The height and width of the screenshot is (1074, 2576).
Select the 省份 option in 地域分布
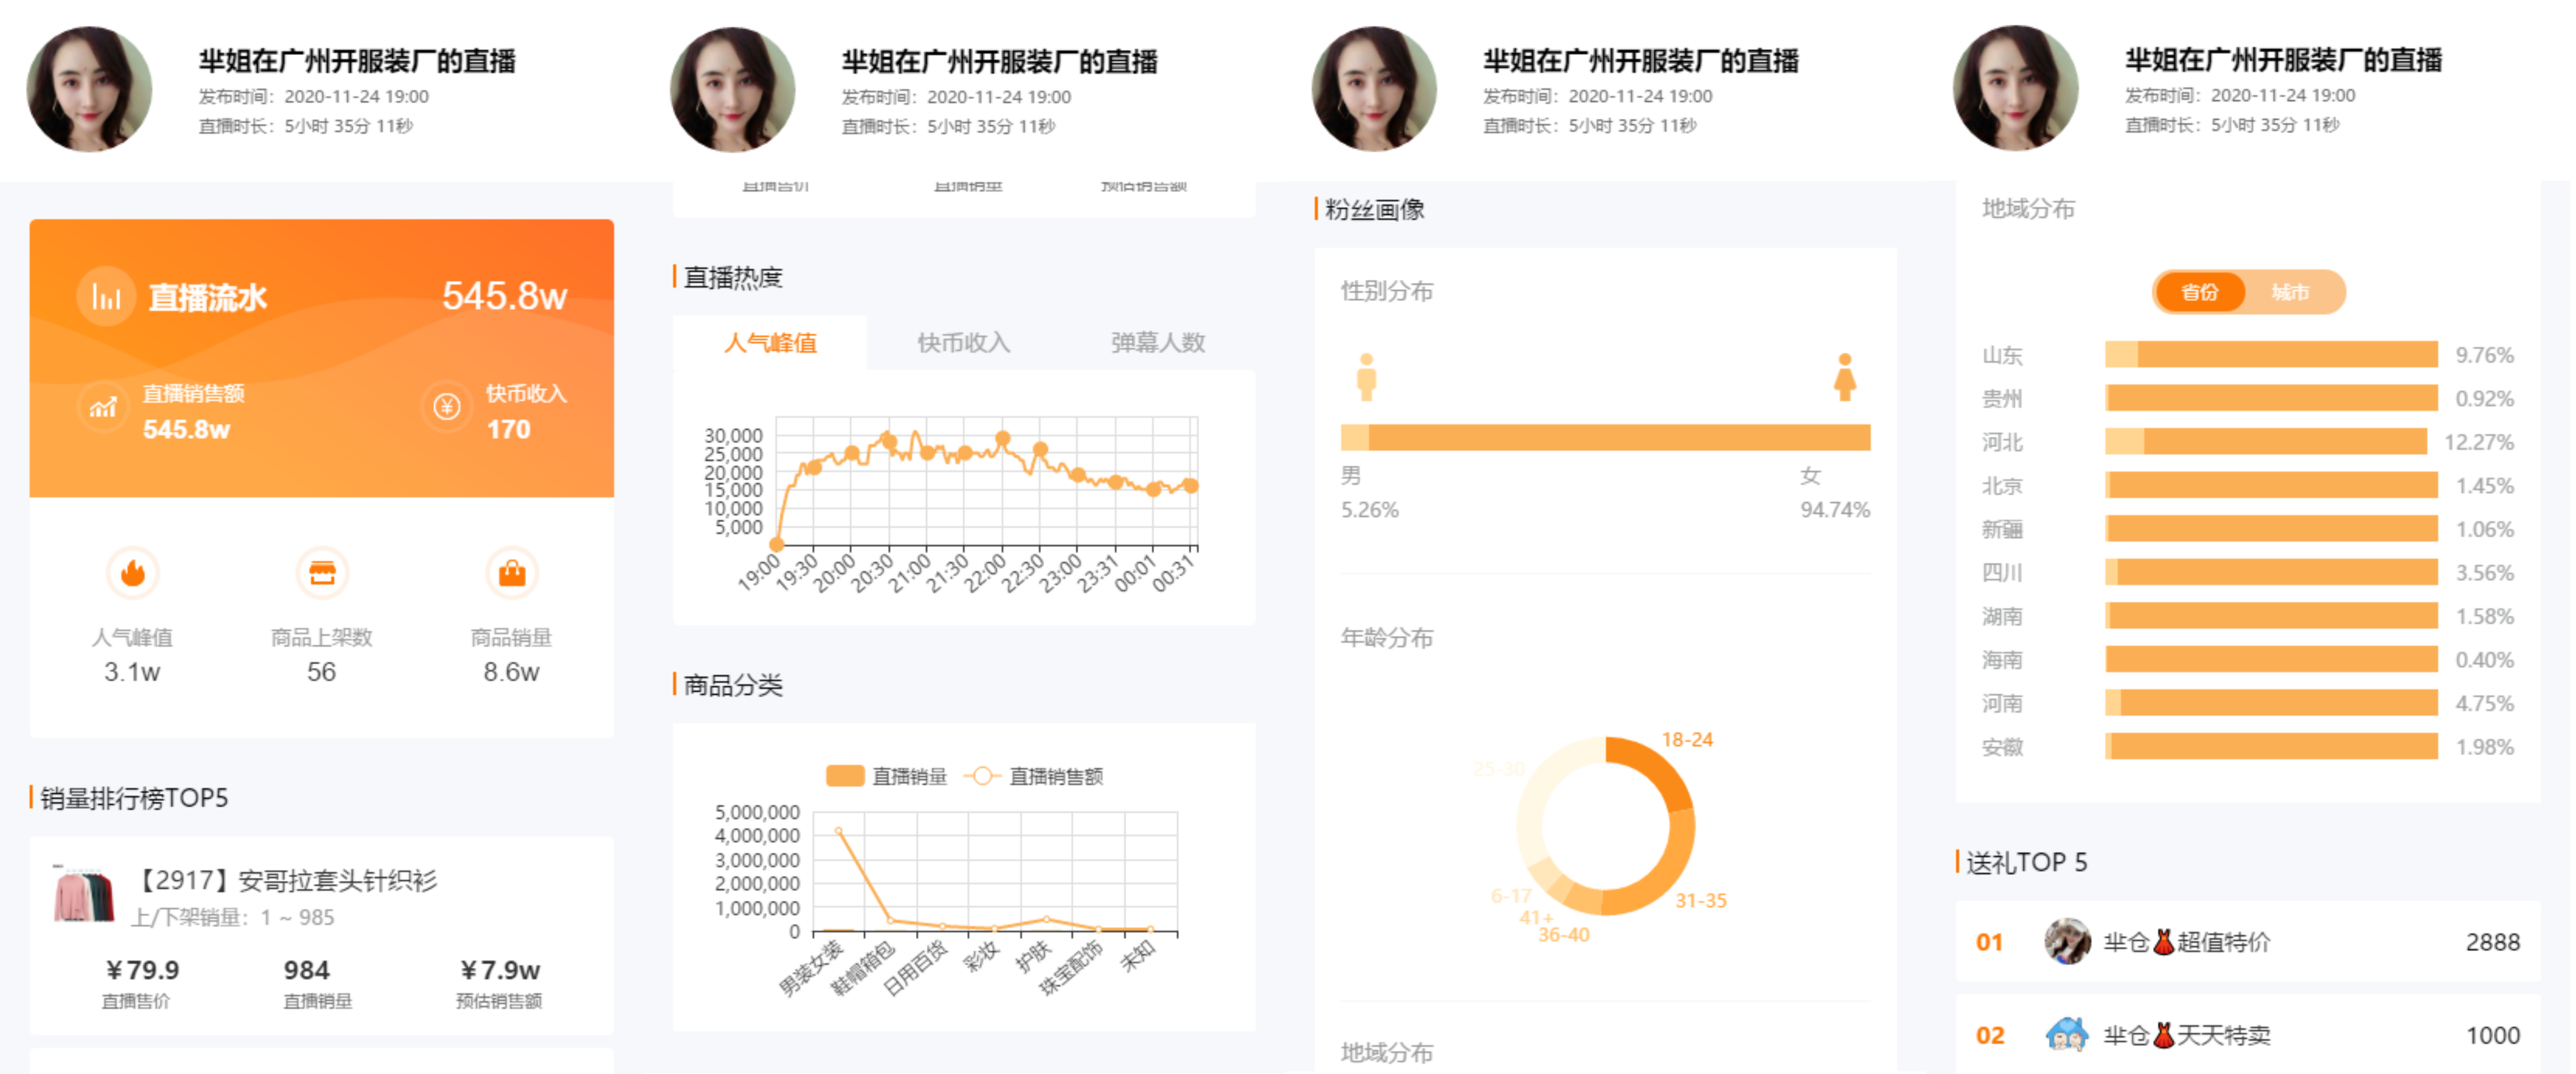coord(2200,292)
